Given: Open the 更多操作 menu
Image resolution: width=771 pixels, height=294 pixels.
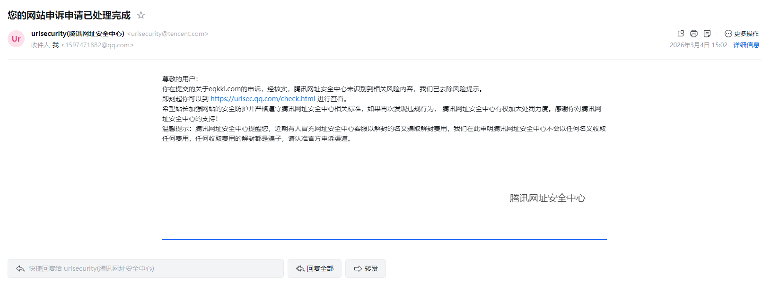Looking at the screenshot, I should tap(742, 34).
